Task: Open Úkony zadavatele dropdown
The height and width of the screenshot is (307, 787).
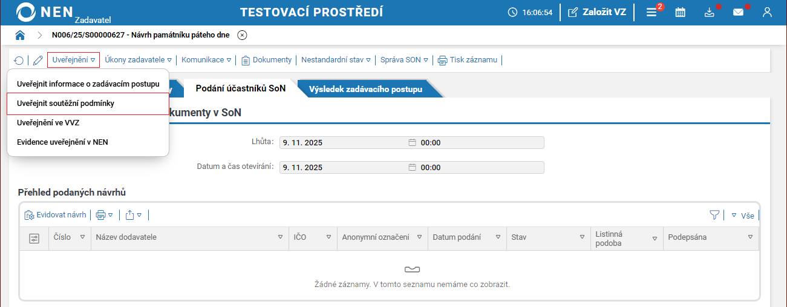Action: pos(139,60)
